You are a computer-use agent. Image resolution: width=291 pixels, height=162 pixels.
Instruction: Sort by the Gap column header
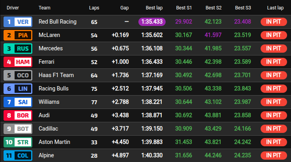tap(123, 8)
